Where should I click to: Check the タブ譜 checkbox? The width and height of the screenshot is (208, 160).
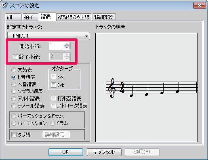(x=14, y=135)
